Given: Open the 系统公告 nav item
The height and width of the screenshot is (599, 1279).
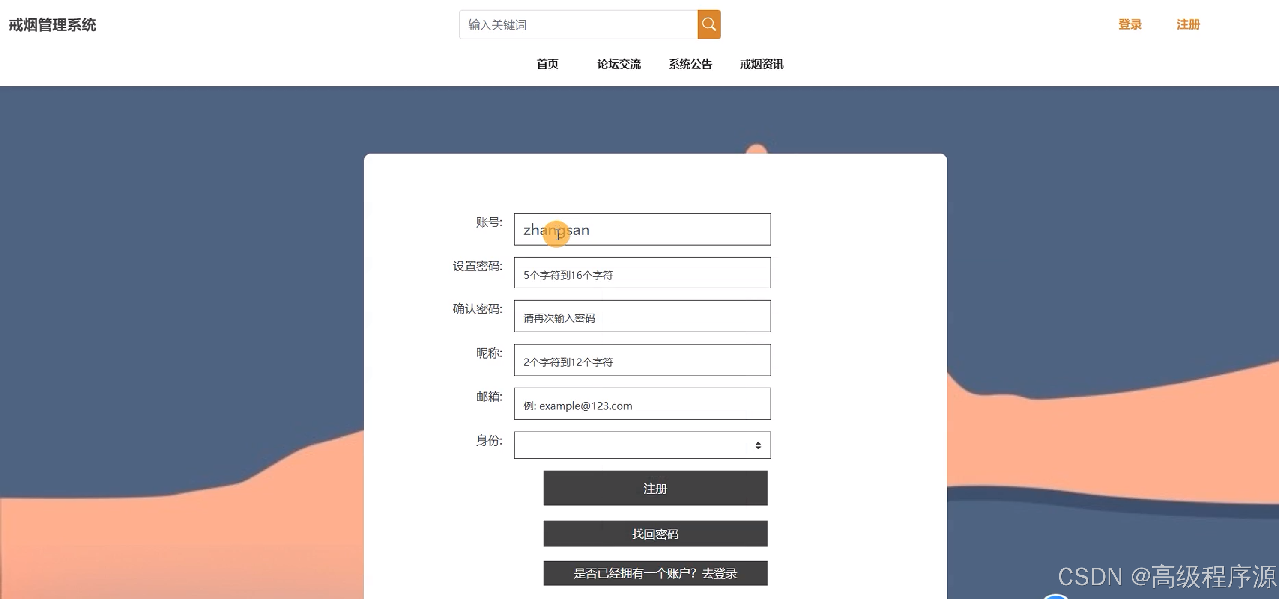Looking at the screenshot, I should (690, 64).
